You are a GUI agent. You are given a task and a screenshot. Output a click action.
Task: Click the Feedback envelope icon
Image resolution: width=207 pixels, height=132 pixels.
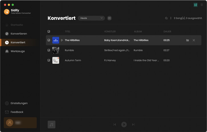[x=7, y=112]
